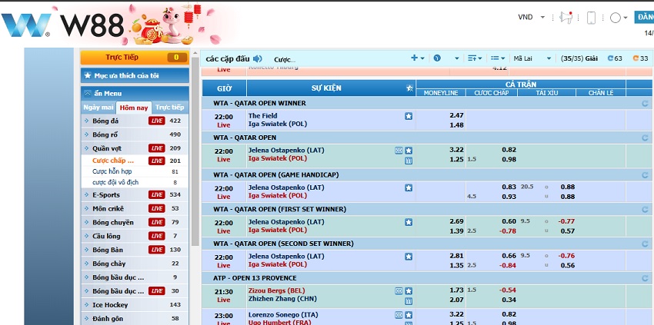The height and width of the screenshot is (325, 654).
Task: Refresh the ATP - Open 13 Provence league
Action: point(645,278)
